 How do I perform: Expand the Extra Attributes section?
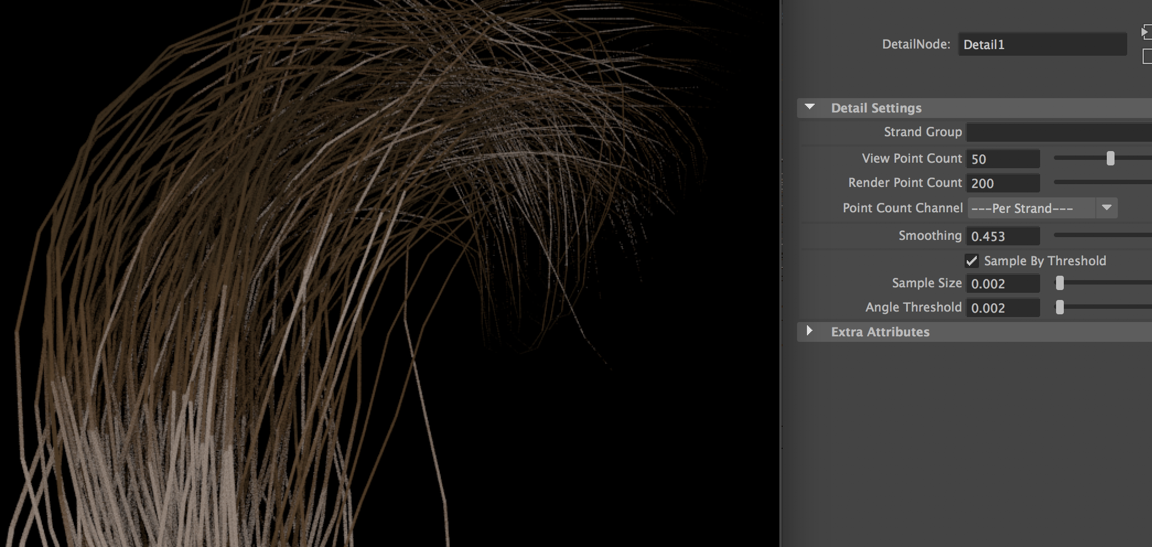[x=810, y=331]
